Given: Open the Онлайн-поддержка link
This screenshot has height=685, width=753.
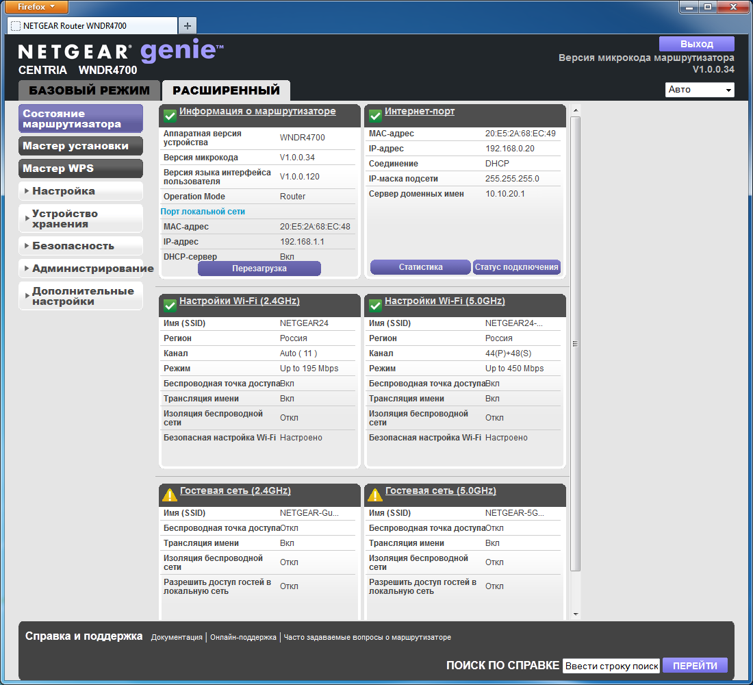Looking at the screenshot, I should point(243,637).
